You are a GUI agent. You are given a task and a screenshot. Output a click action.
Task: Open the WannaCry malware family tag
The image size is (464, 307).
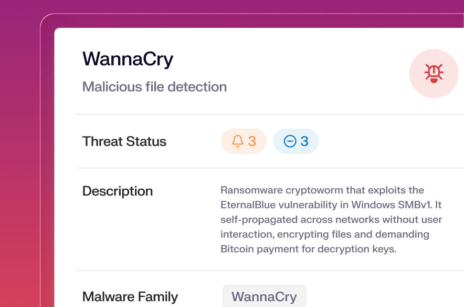point(264,296)
